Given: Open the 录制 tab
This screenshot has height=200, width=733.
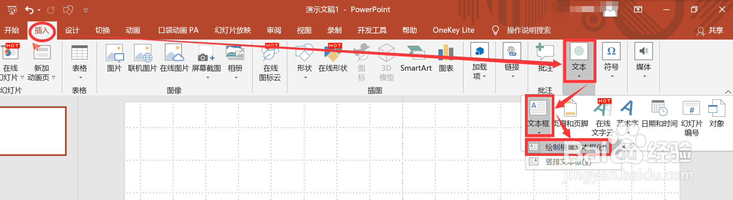Looking at the screenshot, I should [x=335, y=30].
